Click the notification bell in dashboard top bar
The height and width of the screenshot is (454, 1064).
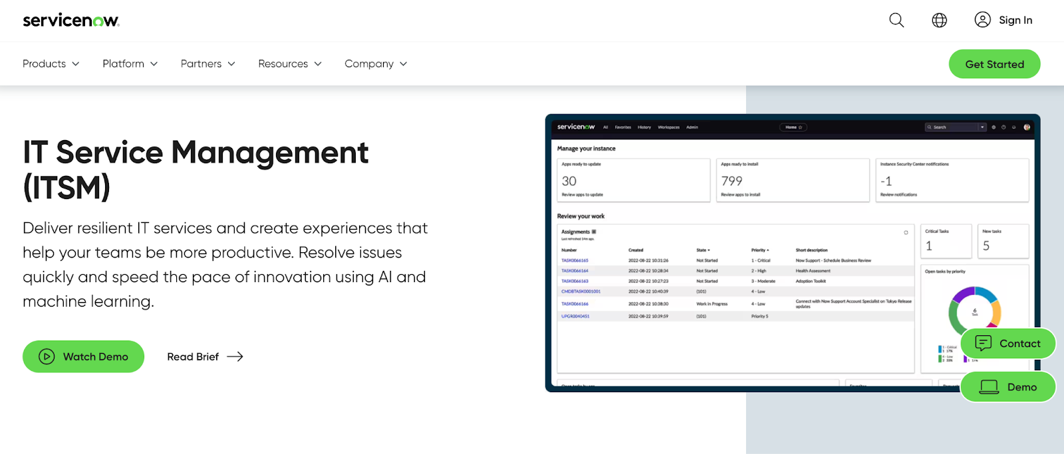point(1013,127)
